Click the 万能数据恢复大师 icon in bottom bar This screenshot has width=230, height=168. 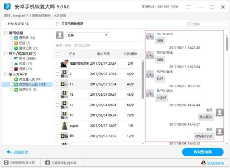6,163
